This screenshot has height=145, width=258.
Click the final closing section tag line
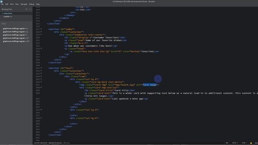tap(55, 135)
